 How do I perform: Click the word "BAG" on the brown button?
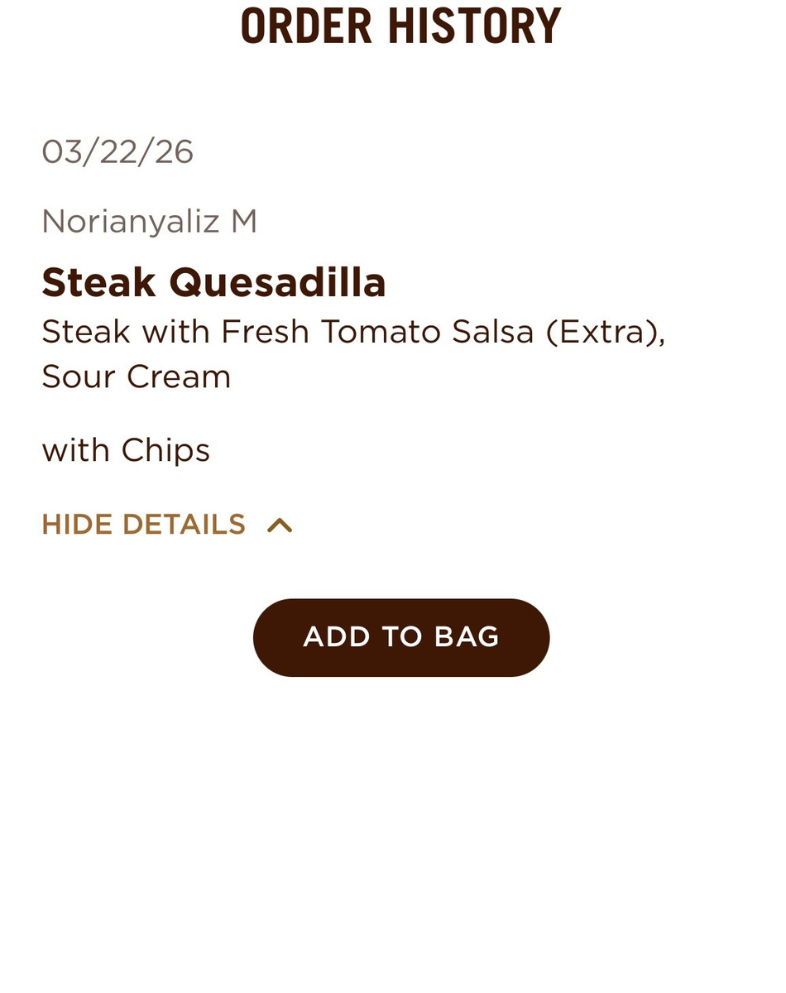tap(466, 637)
